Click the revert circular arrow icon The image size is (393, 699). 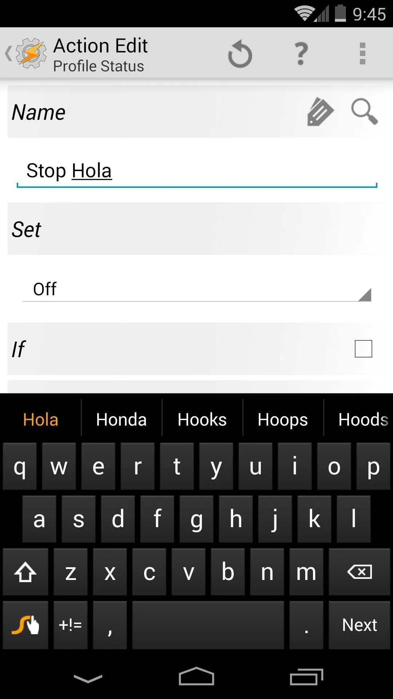pos(240,54)
